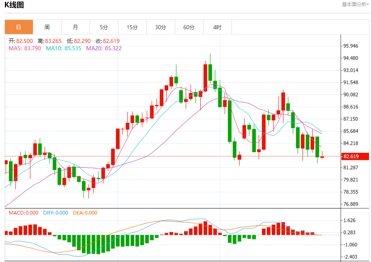Click the 91.548 price axis label

coord(351,82)
